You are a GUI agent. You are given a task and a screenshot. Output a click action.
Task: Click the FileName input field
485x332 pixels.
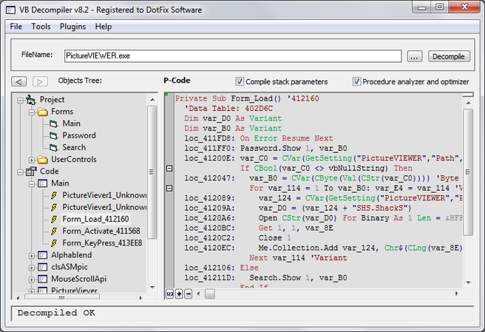(x=233, y=56)
